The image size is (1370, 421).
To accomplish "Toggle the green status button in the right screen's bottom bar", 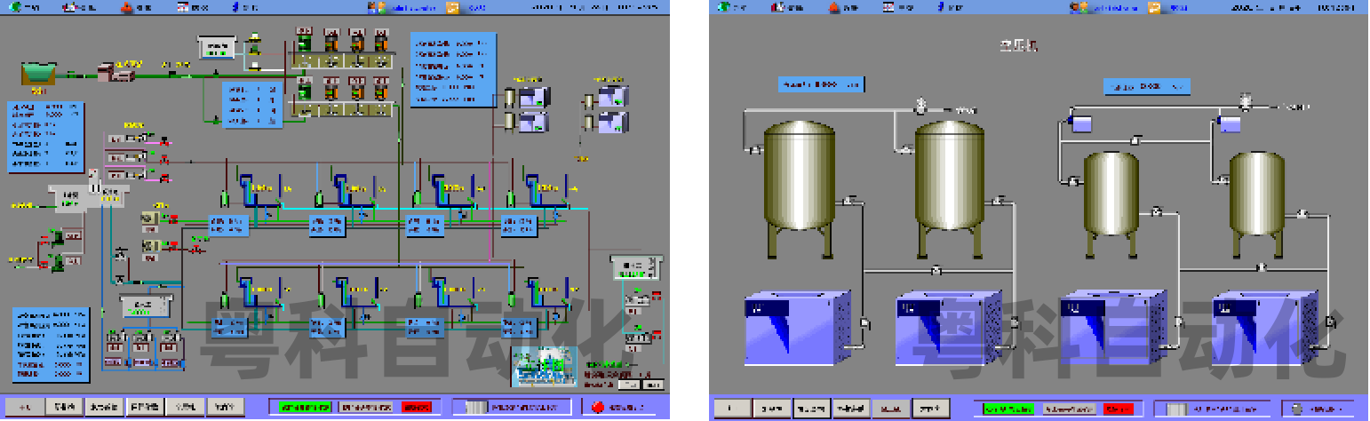I will tap(1008, 409).
